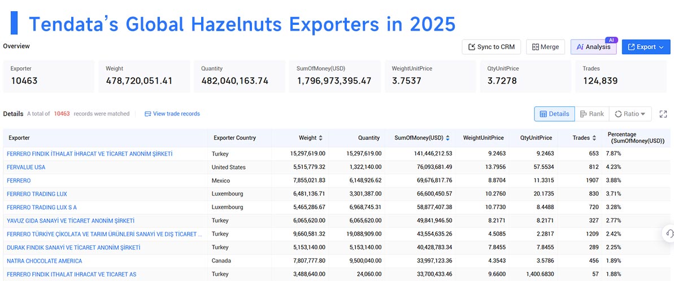
Task: Select the United States country cell
Action: [229, 167]
